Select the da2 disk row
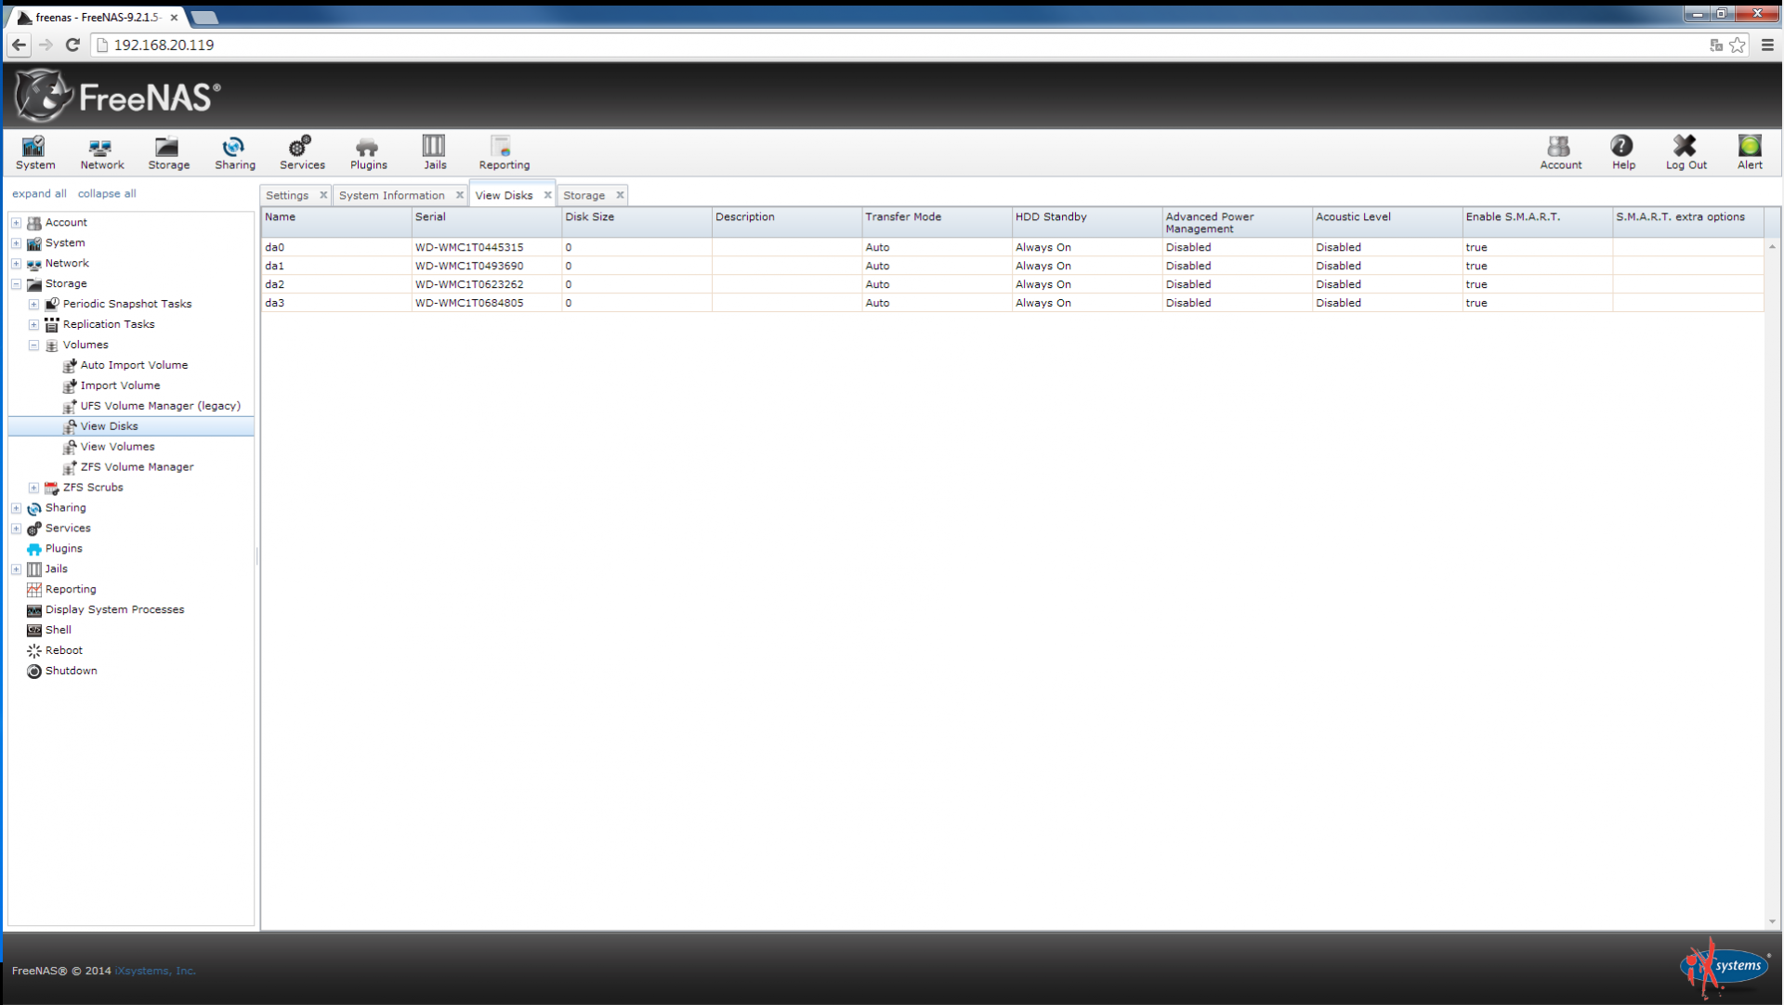 coord(275,284)
